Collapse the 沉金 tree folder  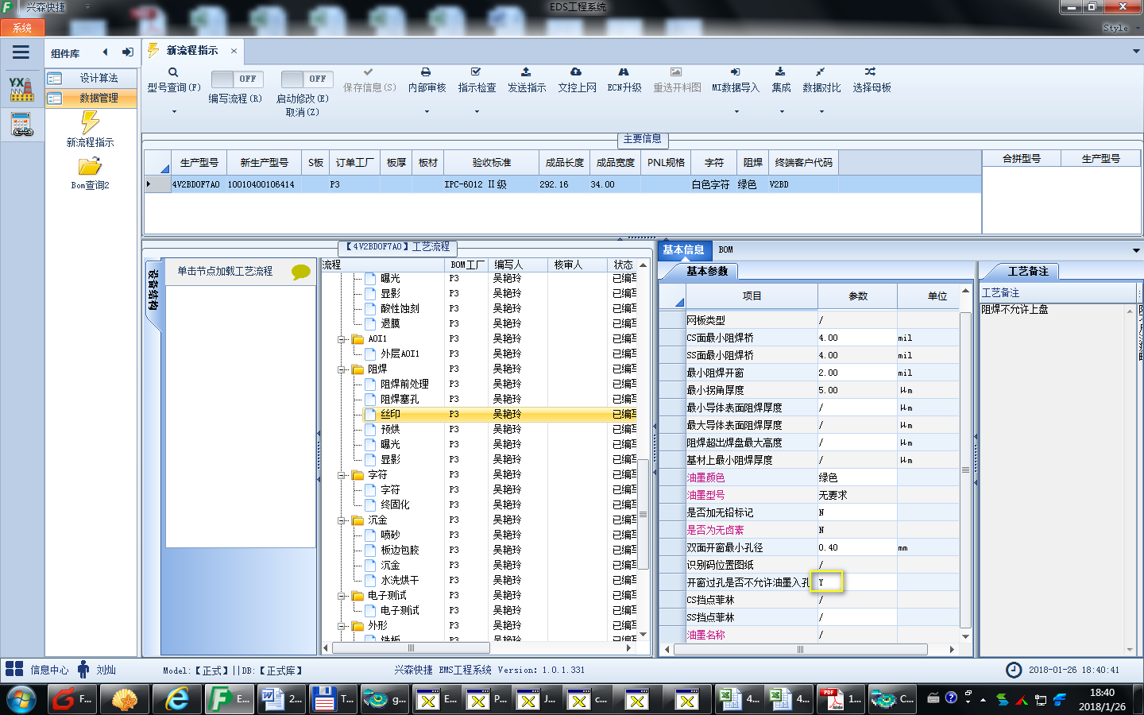[x=342, y=520]
